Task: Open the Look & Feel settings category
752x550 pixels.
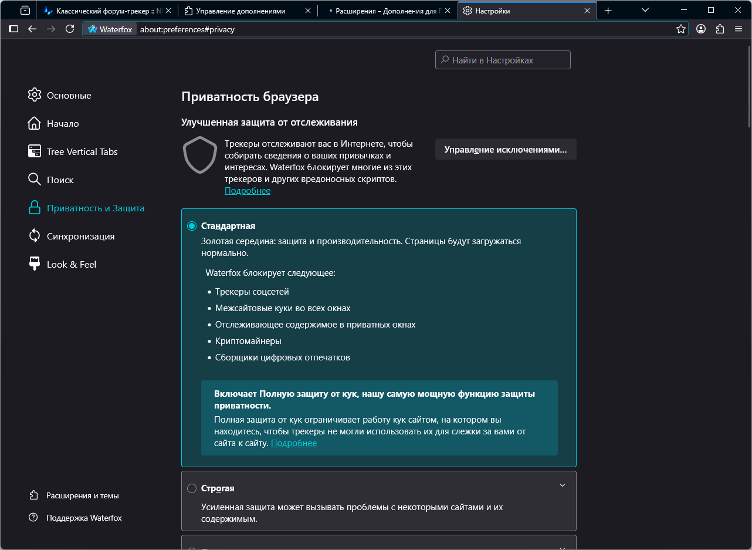Action: point(71,264)
